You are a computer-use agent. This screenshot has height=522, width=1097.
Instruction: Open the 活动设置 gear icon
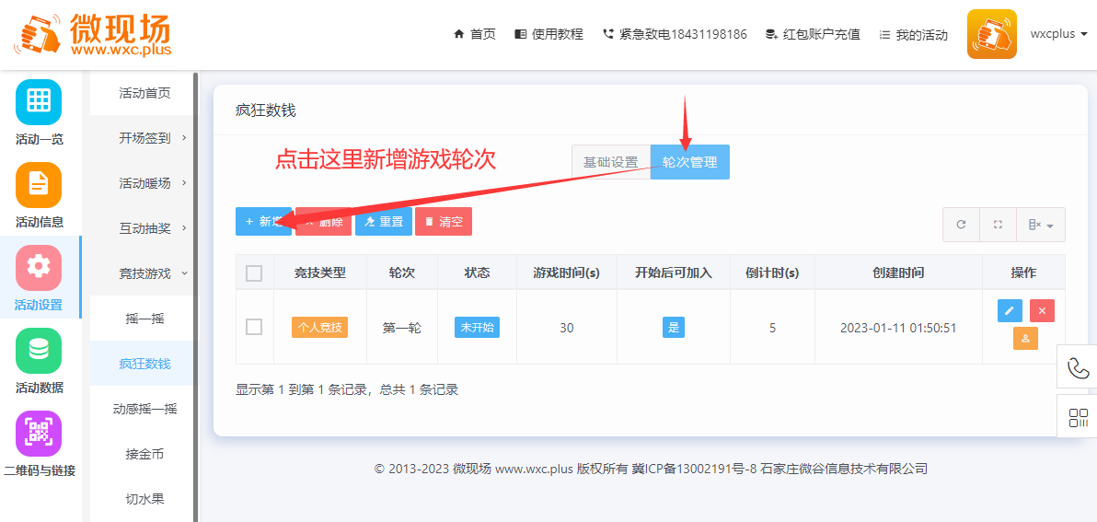pos(39,268)
